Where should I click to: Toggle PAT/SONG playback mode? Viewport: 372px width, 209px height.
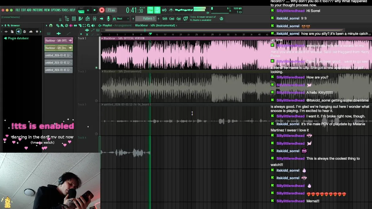(x=81, y=10)
